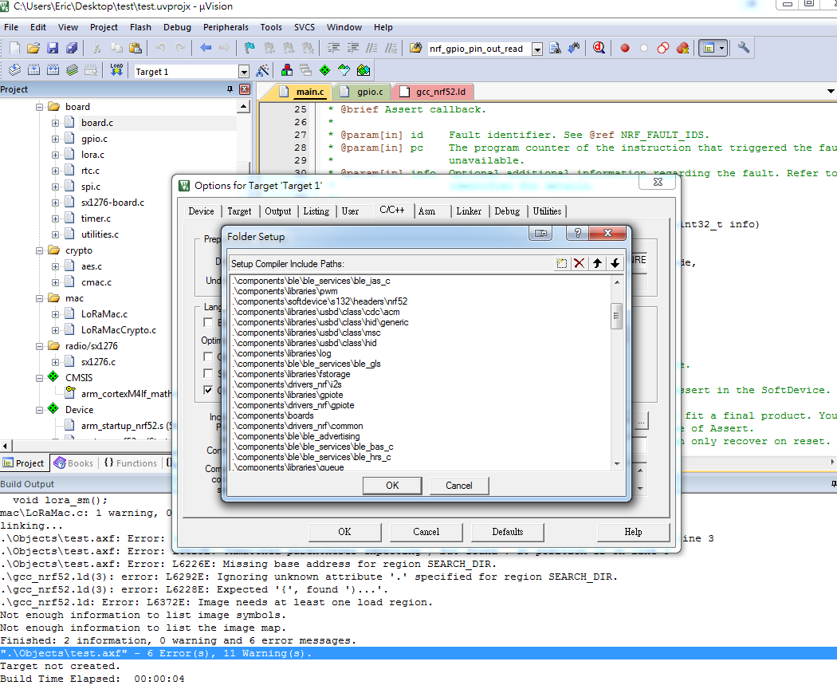Open Options for Target via magic wand icon
The width and height of the screenshot is (837, 685).
pyautogui.click(x=261, y=70)
